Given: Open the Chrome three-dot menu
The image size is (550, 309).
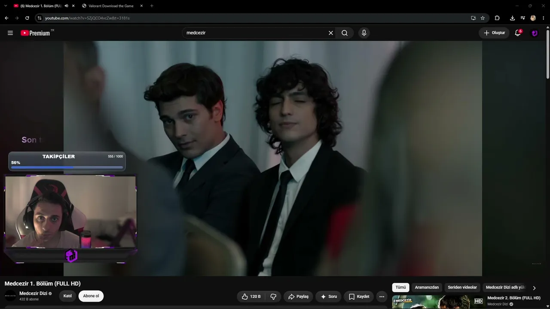Looking at the screenshot, I should click(544, 18).
